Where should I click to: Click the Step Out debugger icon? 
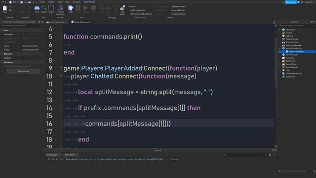click(116, 8)
